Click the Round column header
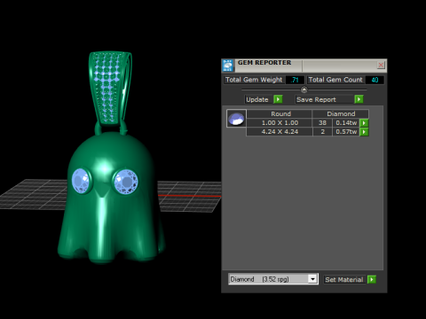 point(280,113)
